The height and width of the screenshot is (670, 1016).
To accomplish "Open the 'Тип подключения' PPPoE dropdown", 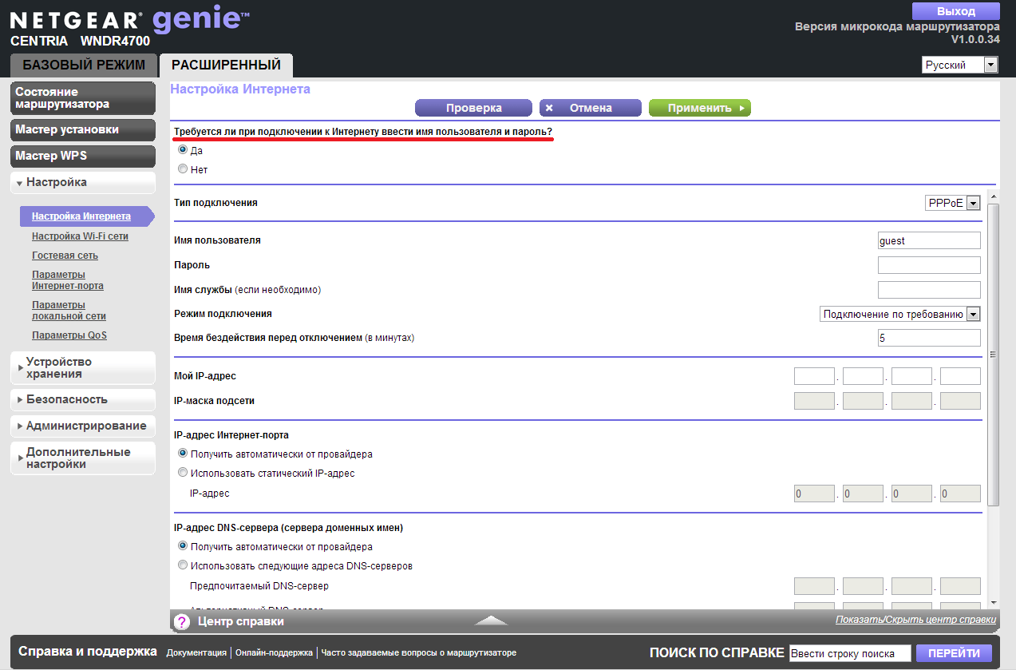I will click(x=952, y=203).
